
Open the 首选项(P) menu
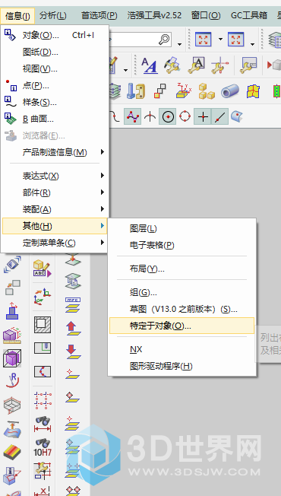99,15
